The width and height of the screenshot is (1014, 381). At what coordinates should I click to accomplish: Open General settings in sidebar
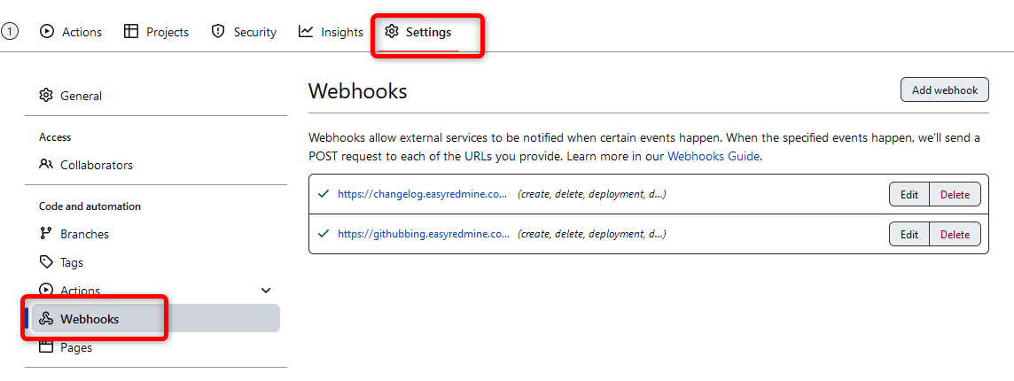click(x=156, y=96)
